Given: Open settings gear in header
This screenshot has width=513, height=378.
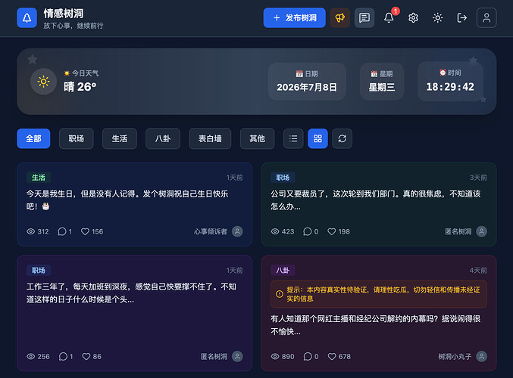Looking at the screenshot, I should pos(413,17).
